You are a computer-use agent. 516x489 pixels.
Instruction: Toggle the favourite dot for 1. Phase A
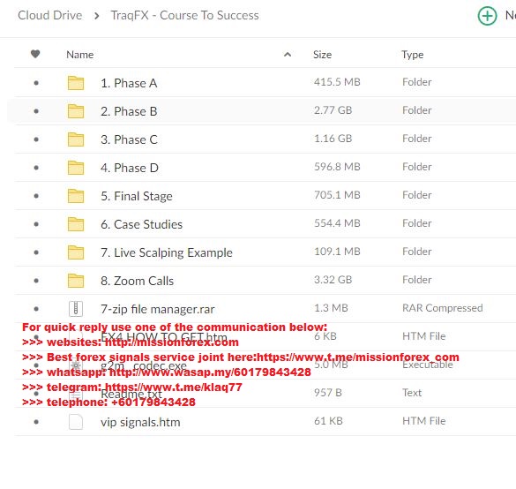(36, 83)
